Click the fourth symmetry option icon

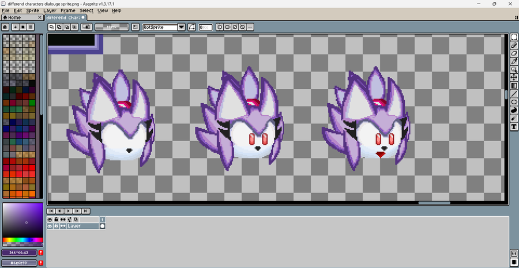242,27
